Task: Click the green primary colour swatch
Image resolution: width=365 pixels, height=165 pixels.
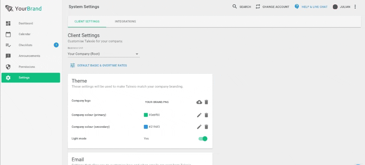Action: 146,115
